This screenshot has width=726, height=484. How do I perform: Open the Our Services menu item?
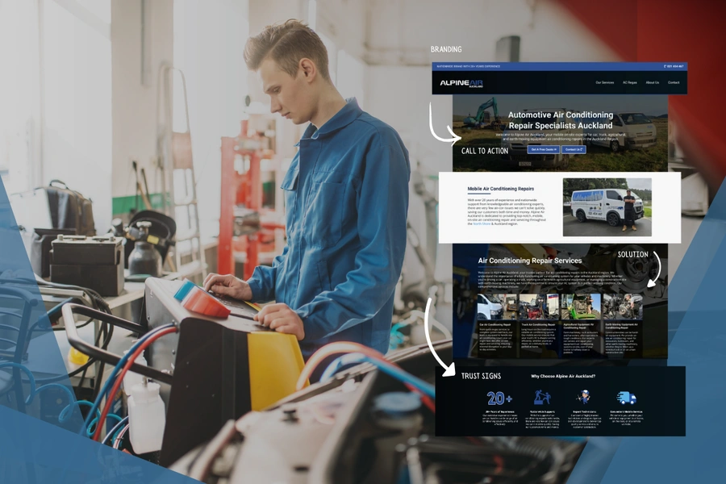coord(604,82)
